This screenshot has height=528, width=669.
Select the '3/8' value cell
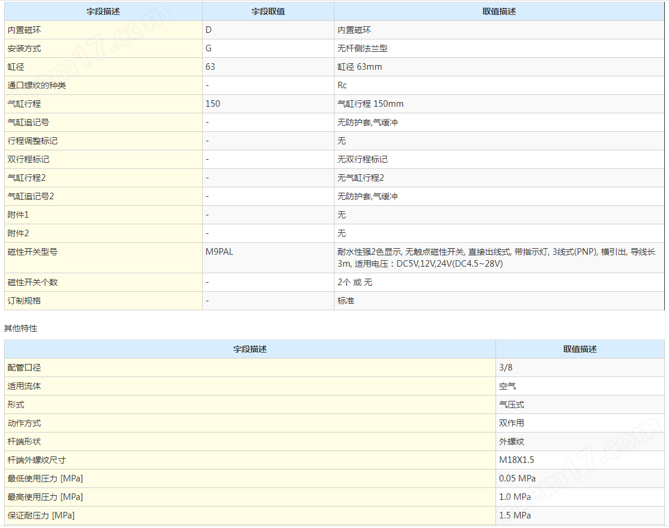pyautogui.click(x=580, y=368)
